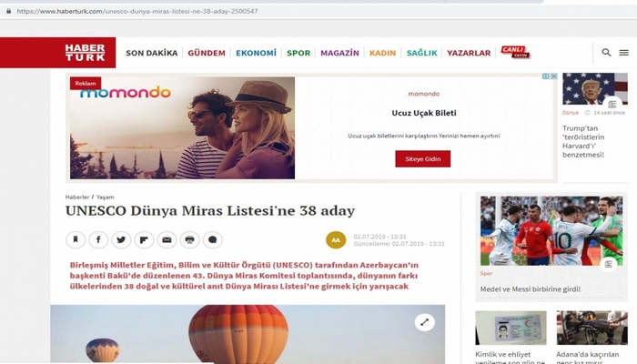Open Canlı Yayın live broadcast link
The width and height of the screenshot is (637, 364).
516,53
